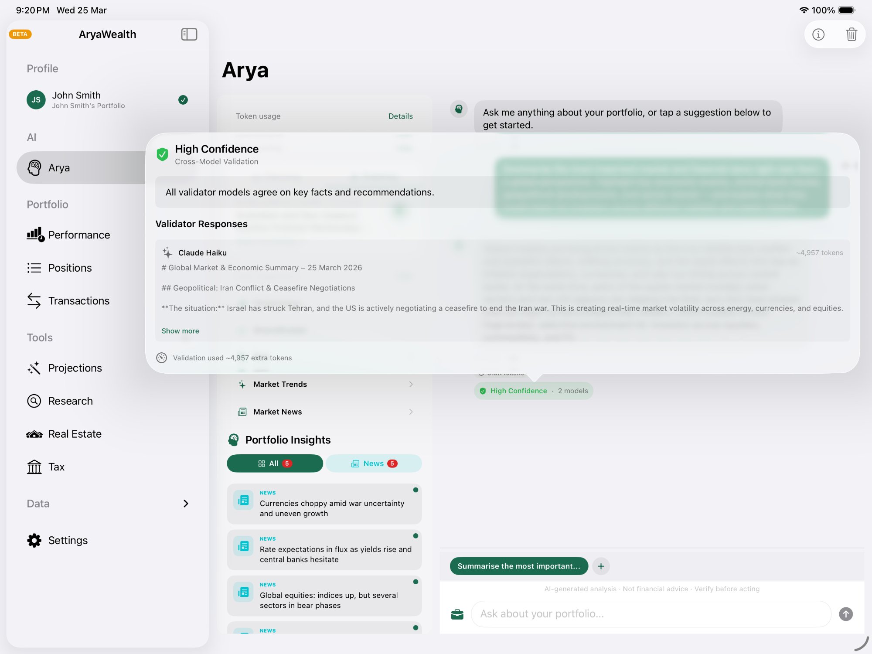Click the briefcase portfolio icon
Image resolution: width=872 pixels, height=654 pixels.
coord(457,614)
